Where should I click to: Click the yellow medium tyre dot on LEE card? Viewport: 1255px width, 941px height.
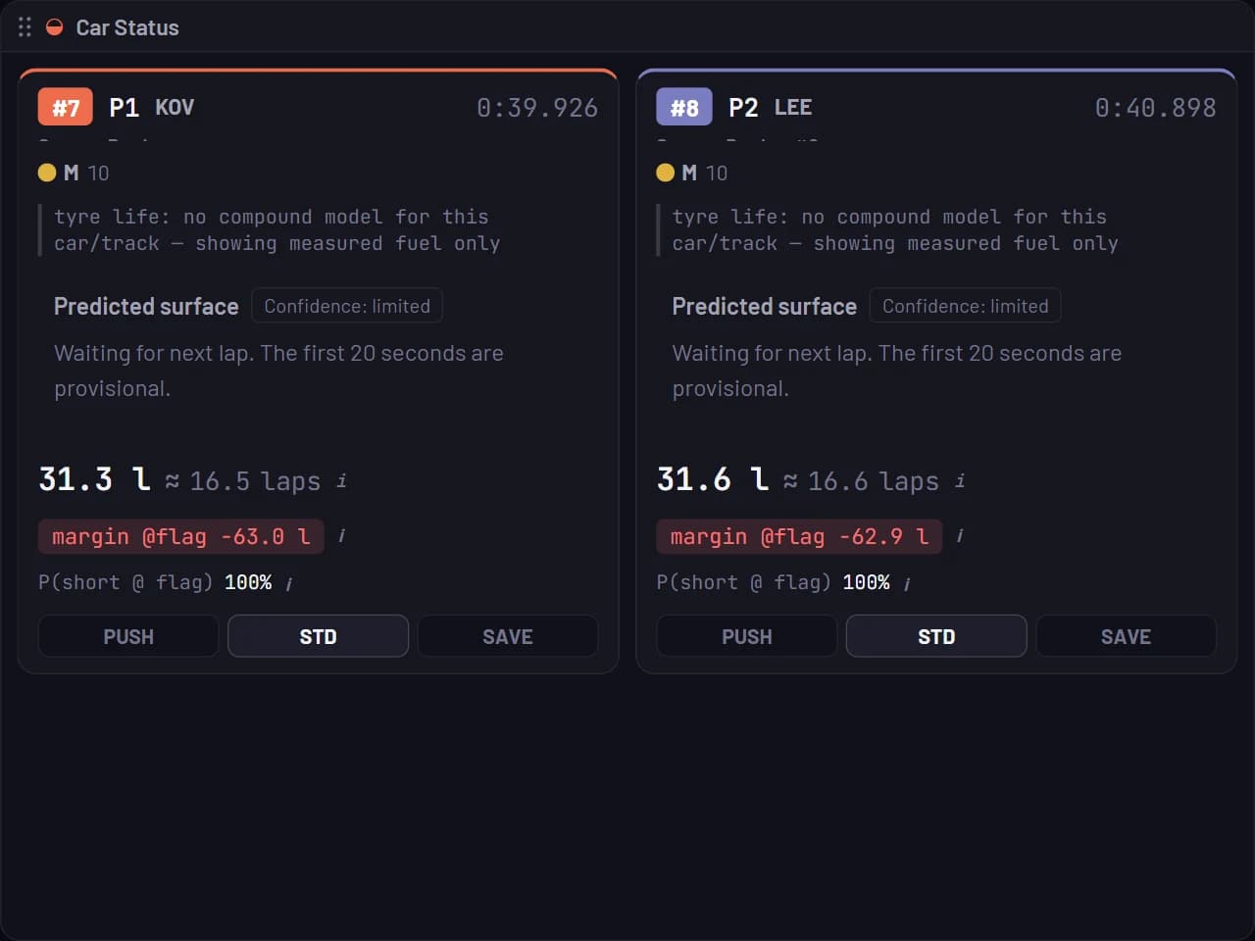pyautogui.click(x=665, y=173)
